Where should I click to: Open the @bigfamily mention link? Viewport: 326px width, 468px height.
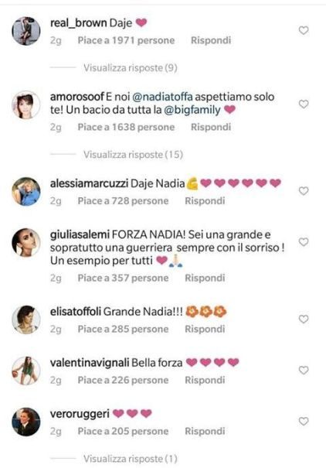coord(192,110)
